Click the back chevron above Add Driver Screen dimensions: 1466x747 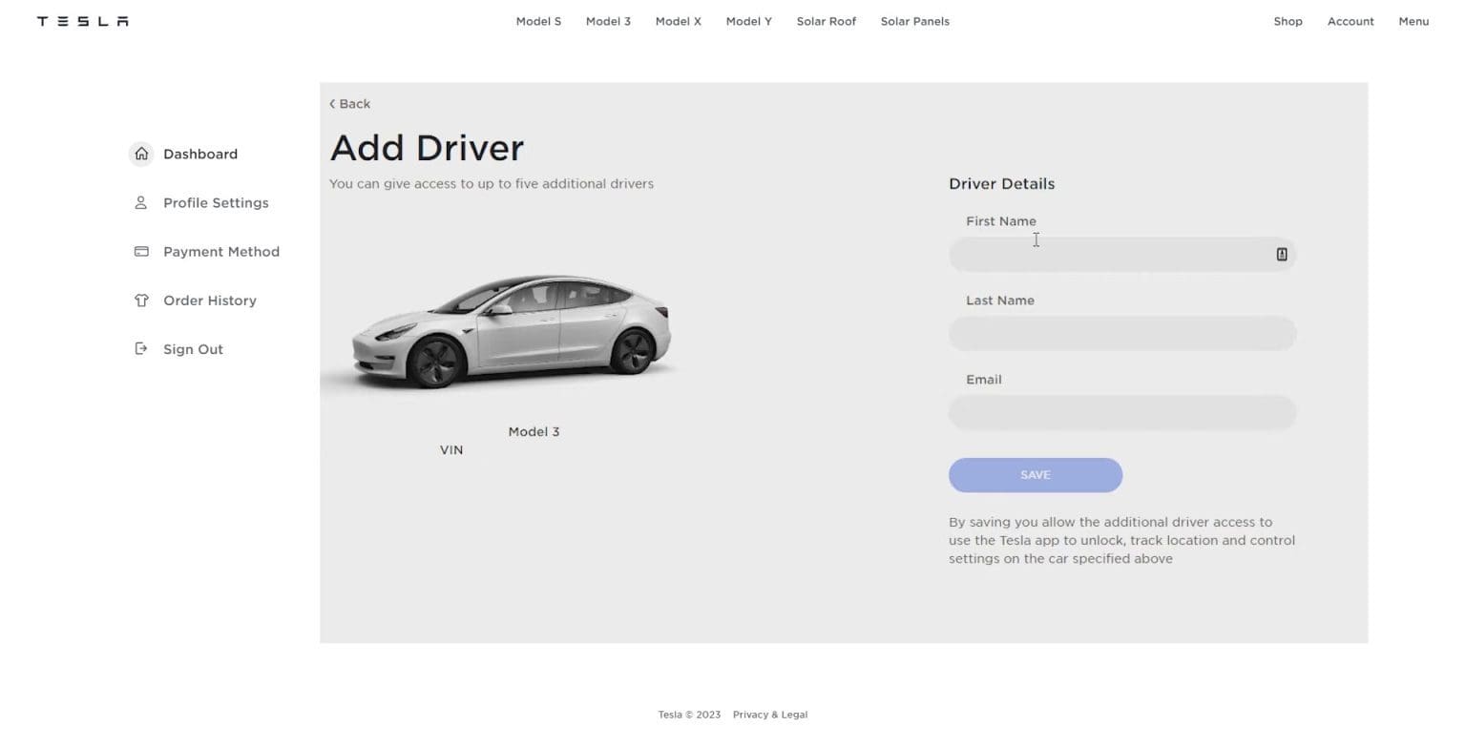(x=332, y=103)
